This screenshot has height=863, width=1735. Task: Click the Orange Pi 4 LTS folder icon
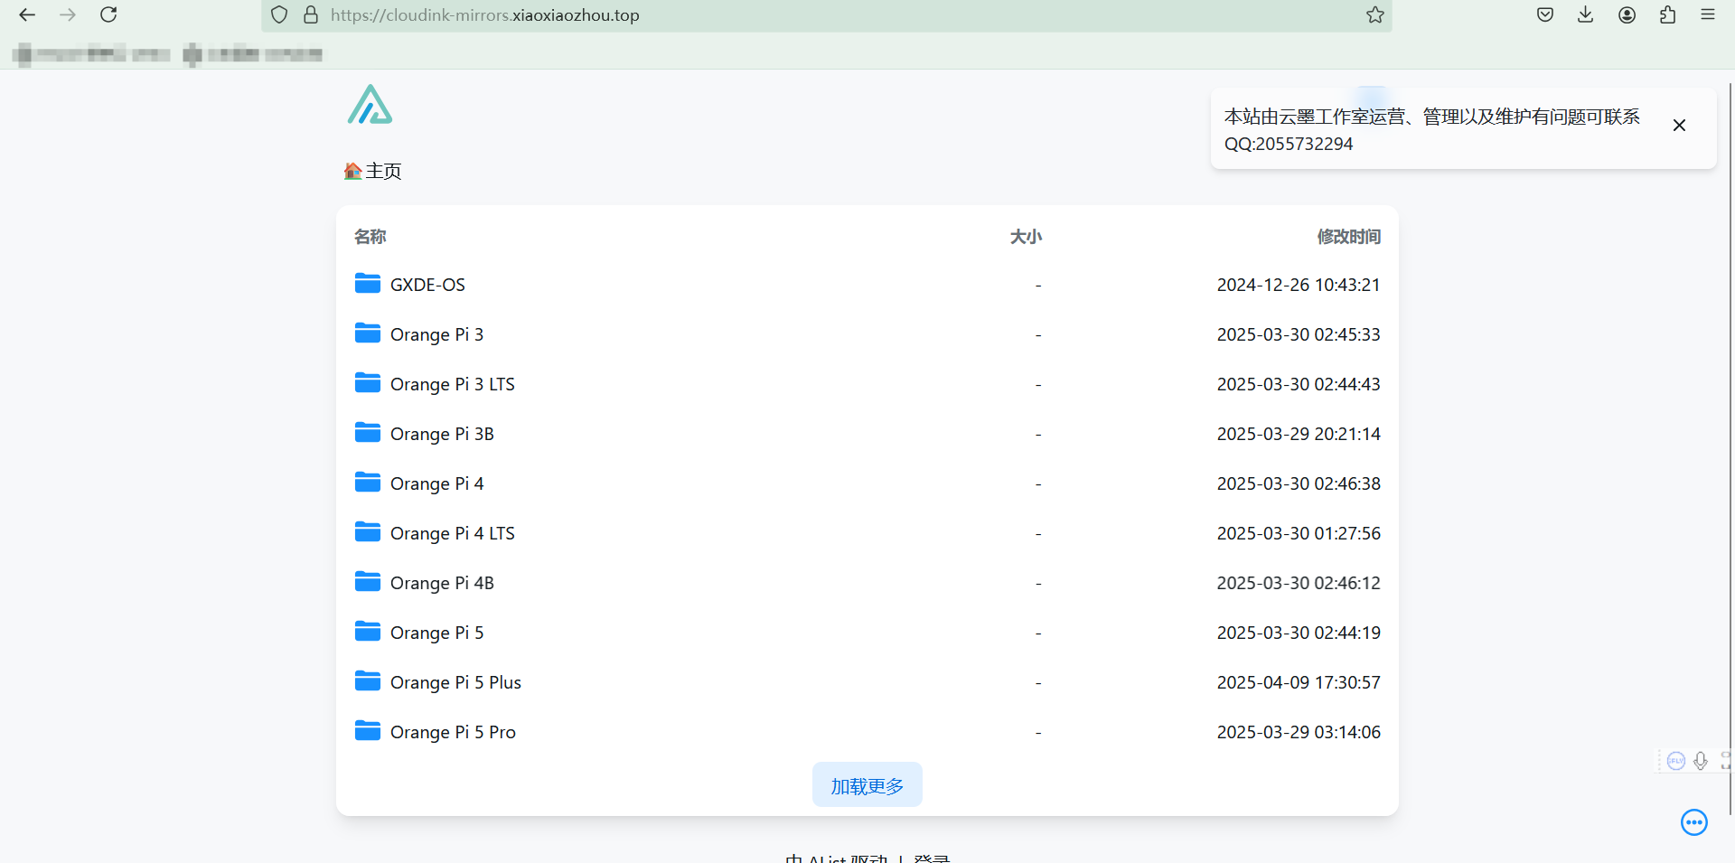point(368,531)
